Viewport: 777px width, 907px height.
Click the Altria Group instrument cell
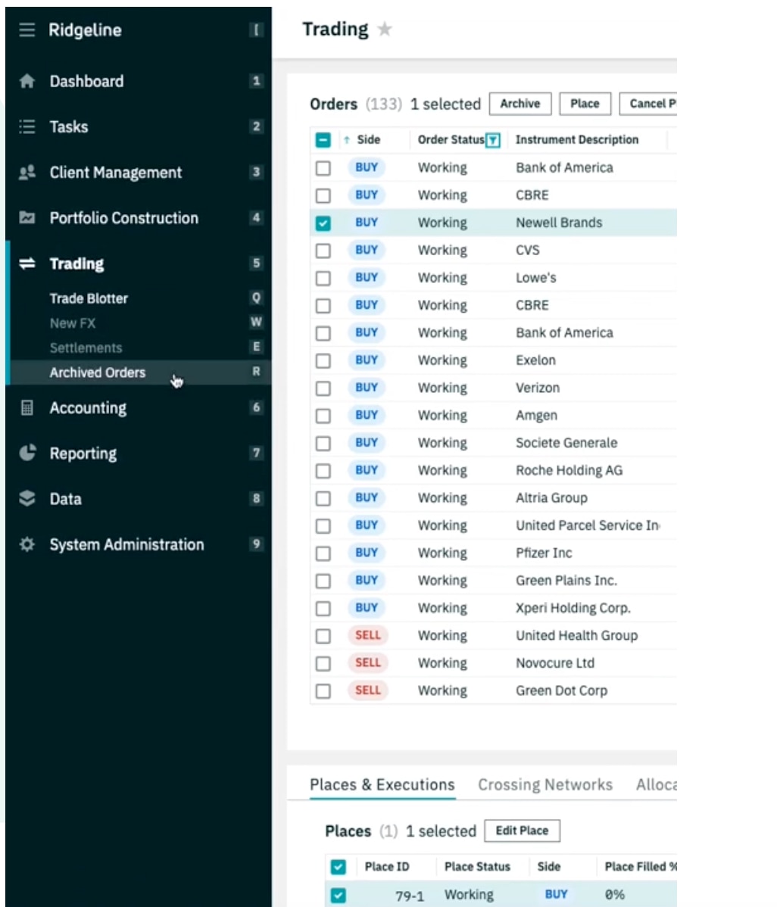[x=551, y=498]
